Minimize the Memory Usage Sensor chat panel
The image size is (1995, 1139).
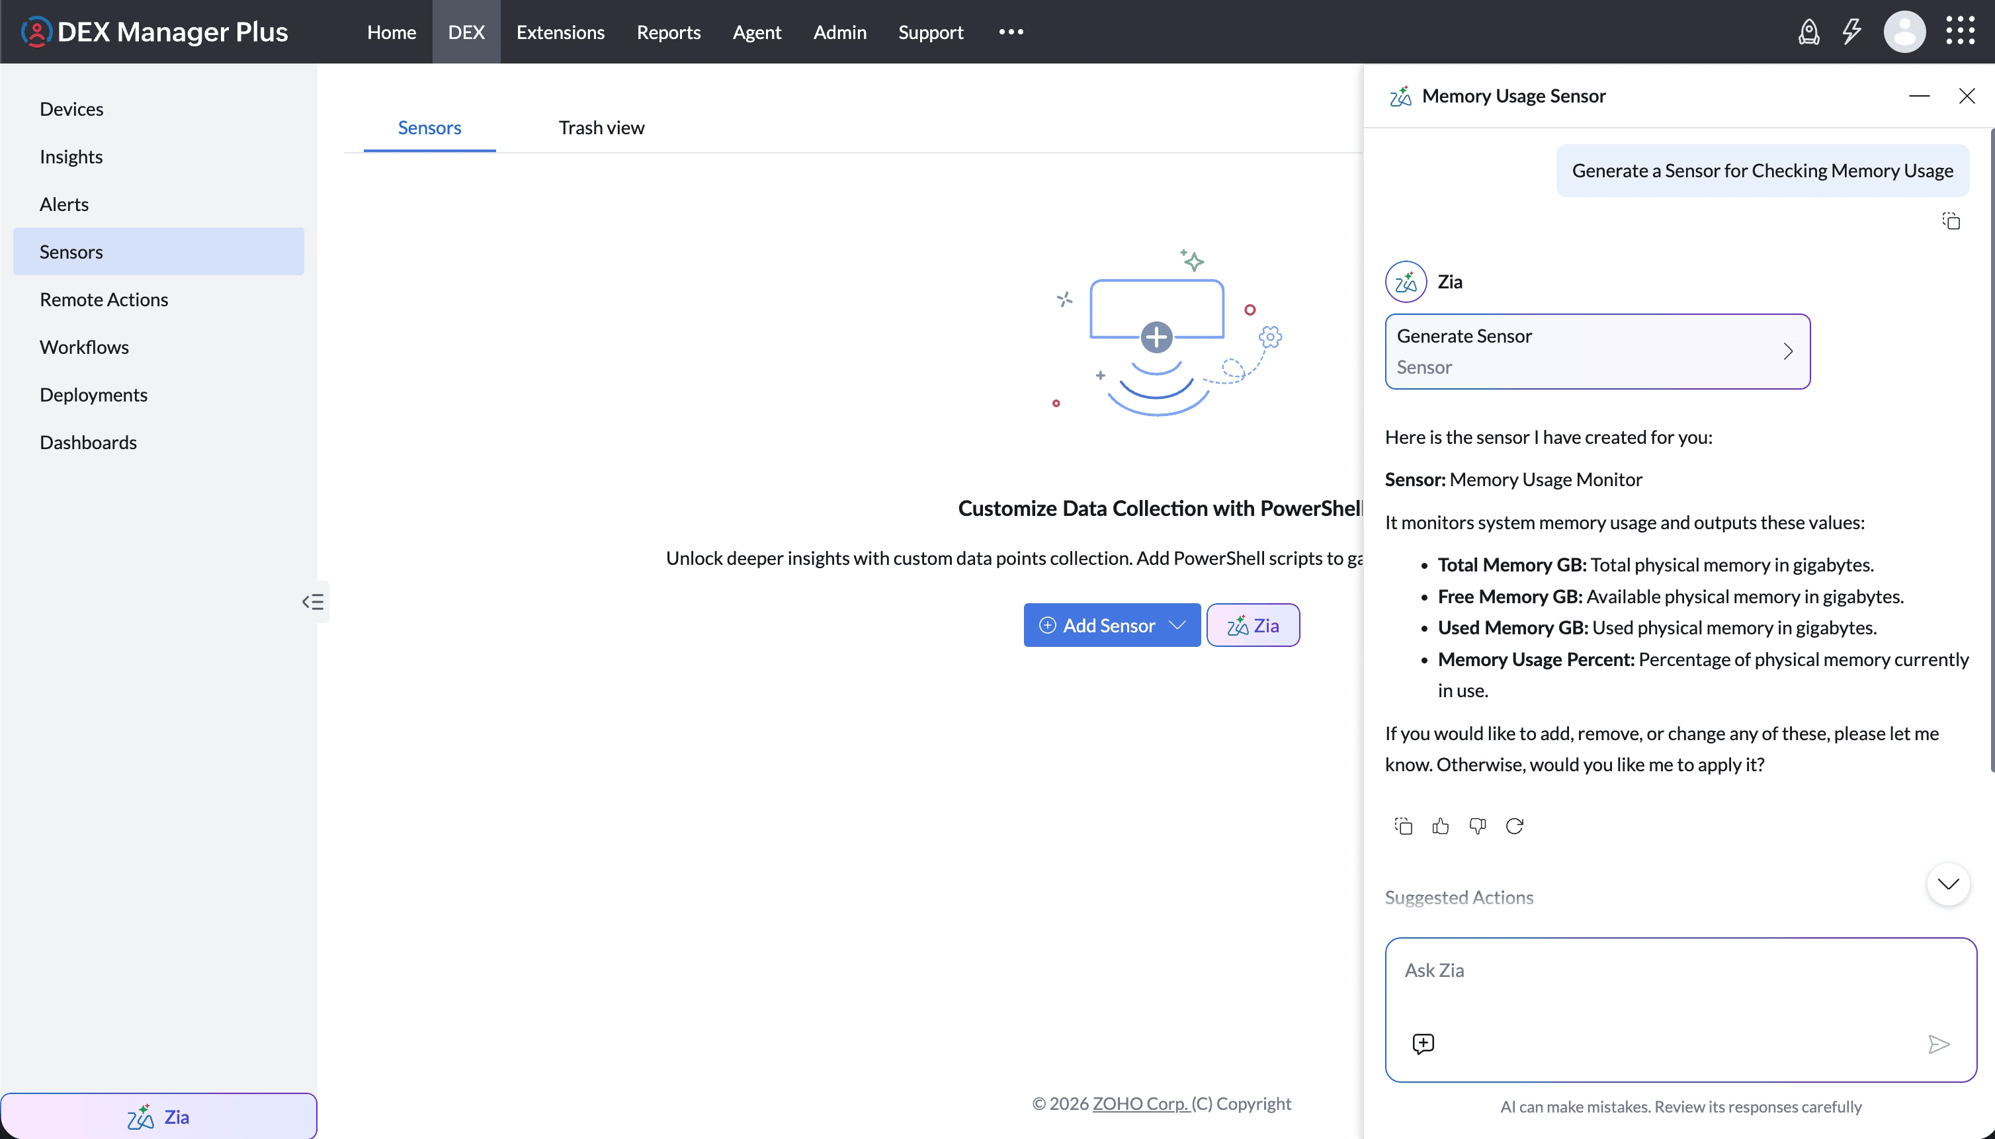coord(1919,96)
